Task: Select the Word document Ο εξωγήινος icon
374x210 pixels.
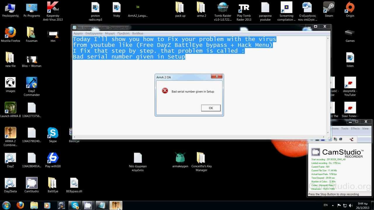Action: pyautogui.click(x=308, y=12)
